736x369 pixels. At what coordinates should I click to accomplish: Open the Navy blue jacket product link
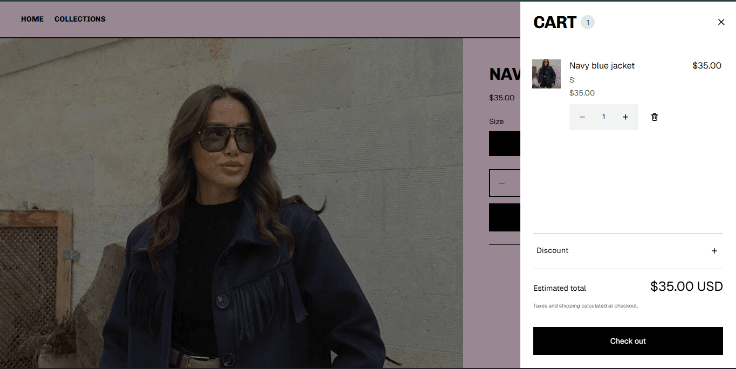[x=602, y=66]
